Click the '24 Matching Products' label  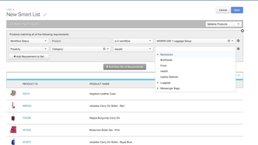pos(24,24)
